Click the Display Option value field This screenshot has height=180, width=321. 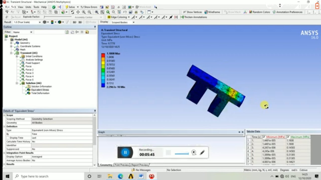(62, 157)
